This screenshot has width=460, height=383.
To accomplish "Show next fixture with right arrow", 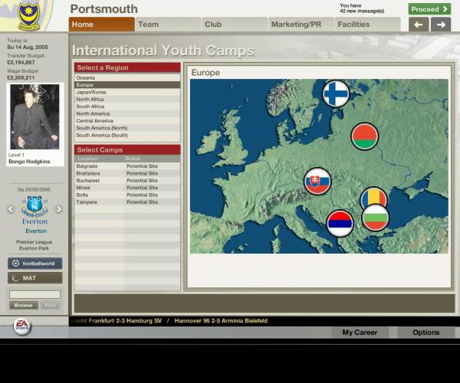I will point(59,209).
